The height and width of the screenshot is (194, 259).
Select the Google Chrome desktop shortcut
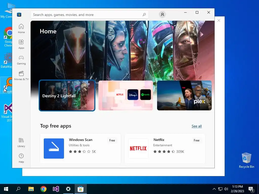(8, 37)
